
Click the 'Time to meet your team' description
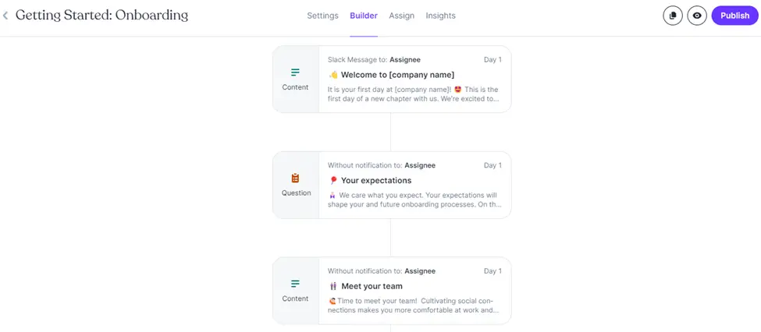pyautogui.click(x=414, y=306)
